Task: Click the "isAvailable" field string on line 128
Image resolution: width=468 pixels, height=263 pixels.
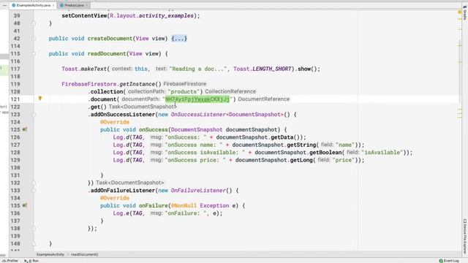Action: click(x=382, y=153)
